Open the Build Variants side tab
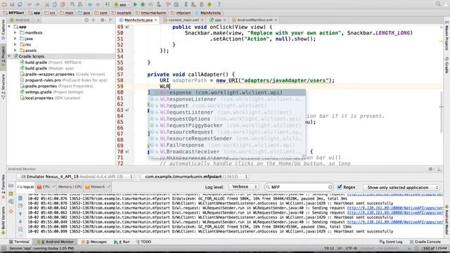 point(3,221)
